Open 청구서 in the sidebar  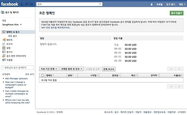[9, 52]
